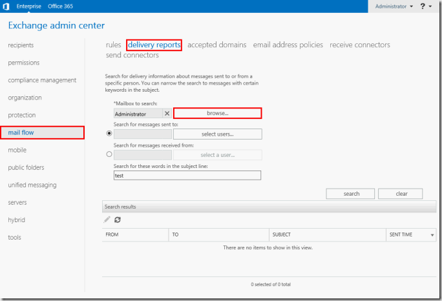Viewport: 442px width, 301px height.
Task: Click the search button
Action: (352, 194)
